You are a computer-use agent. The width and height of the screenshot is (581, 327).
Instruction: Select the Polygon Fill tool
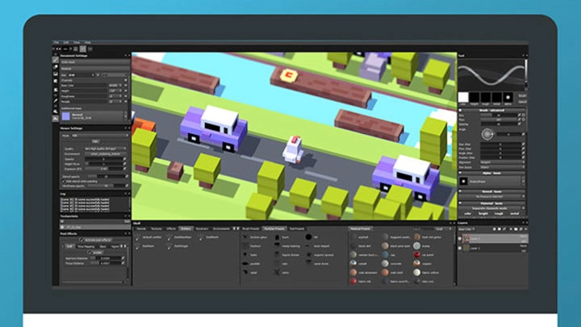(55, 82)
